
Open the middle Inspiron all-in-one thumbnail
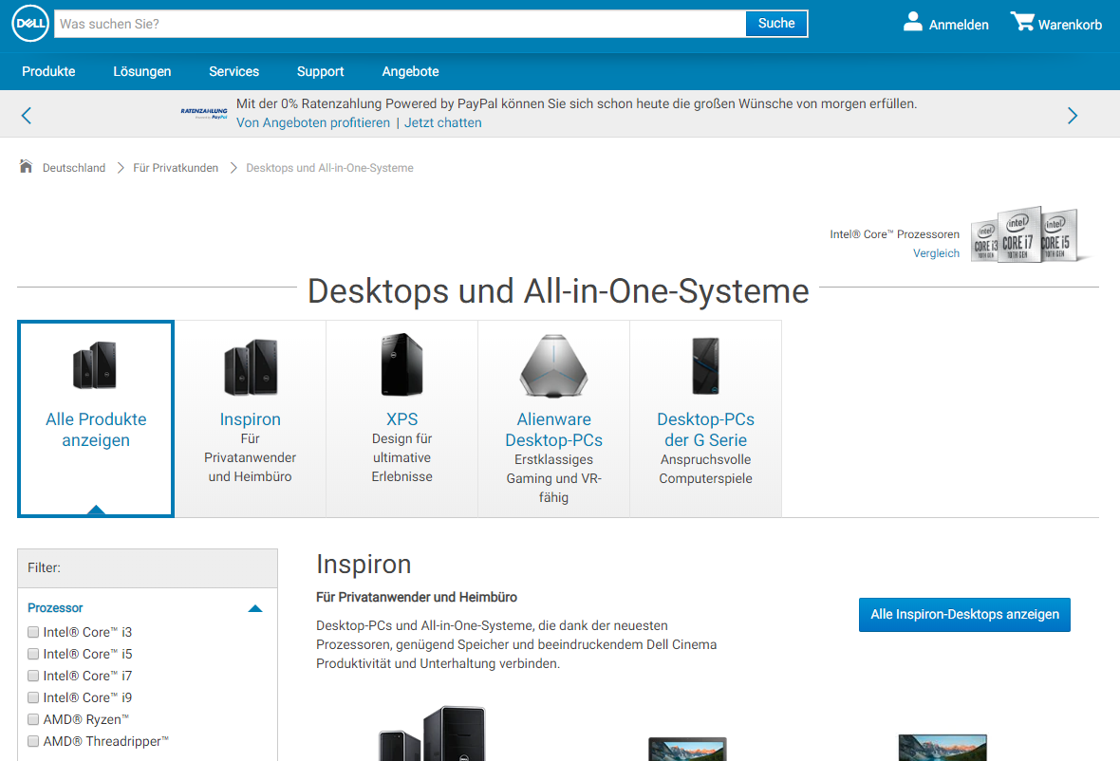click(x=687, y=748)
